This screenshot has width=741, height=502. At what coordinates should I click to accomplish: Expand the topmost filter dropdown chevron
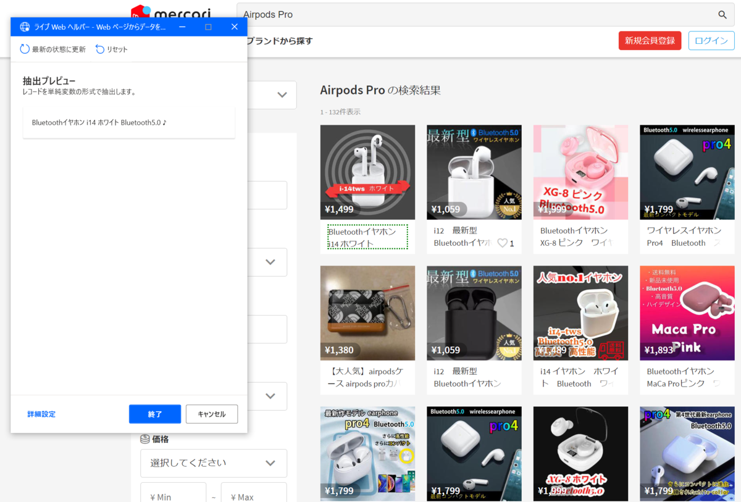[282, 95]
